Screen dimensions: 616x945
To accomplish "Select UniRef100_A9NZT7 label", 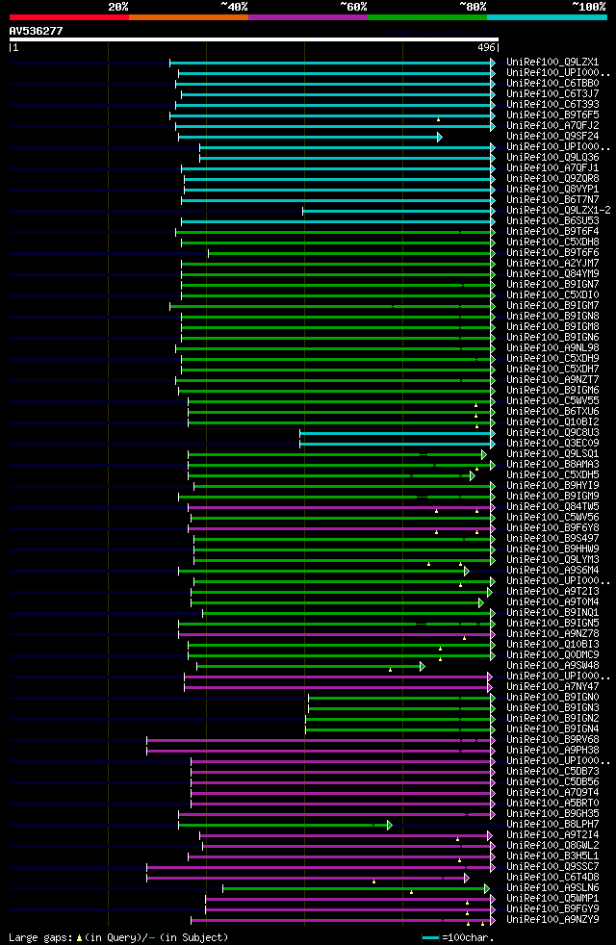I will 552,380.
